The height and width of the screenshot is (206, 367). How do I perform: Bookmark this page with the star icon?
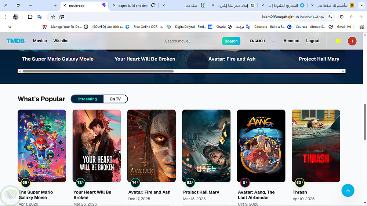click(x=53, y=17)
